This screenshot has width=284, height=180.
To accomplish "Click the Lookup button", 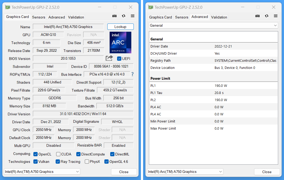I will coord(120,27).
